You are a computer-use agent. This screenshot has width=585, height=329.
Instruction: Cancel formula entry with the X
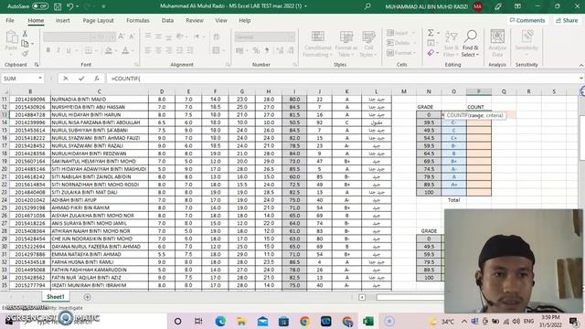(66, 79)
